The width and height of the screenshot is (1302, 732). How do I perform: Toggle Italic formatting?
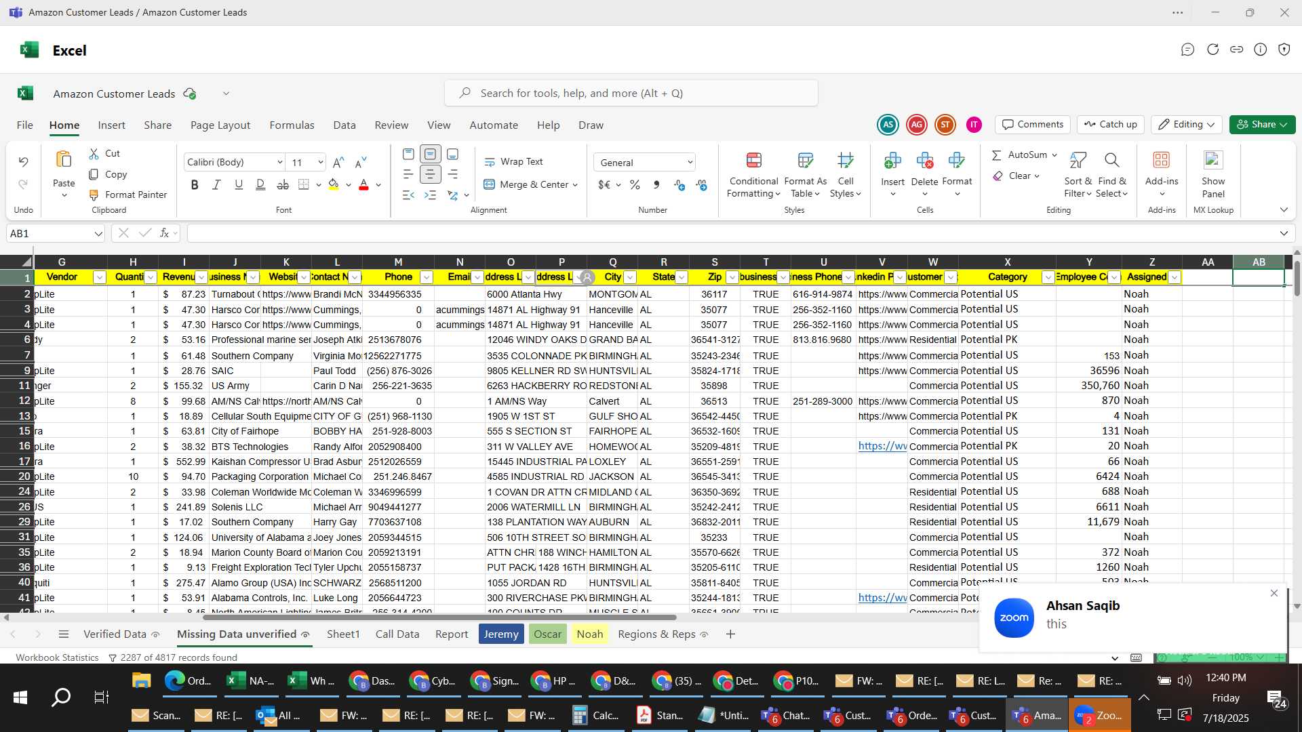216,184
